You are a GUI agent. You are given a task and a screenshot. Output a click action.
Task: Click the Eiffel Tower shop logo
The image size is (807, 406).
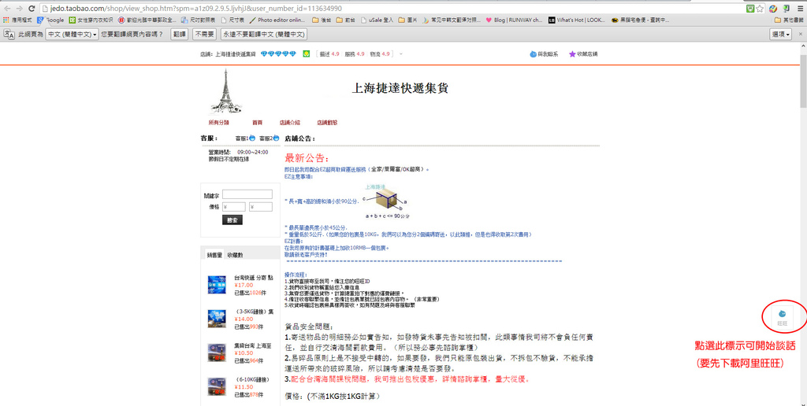point(225,91)
